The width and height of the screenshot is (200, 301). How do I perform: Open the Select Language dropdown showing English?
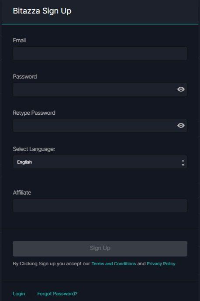tap(100, 162)
